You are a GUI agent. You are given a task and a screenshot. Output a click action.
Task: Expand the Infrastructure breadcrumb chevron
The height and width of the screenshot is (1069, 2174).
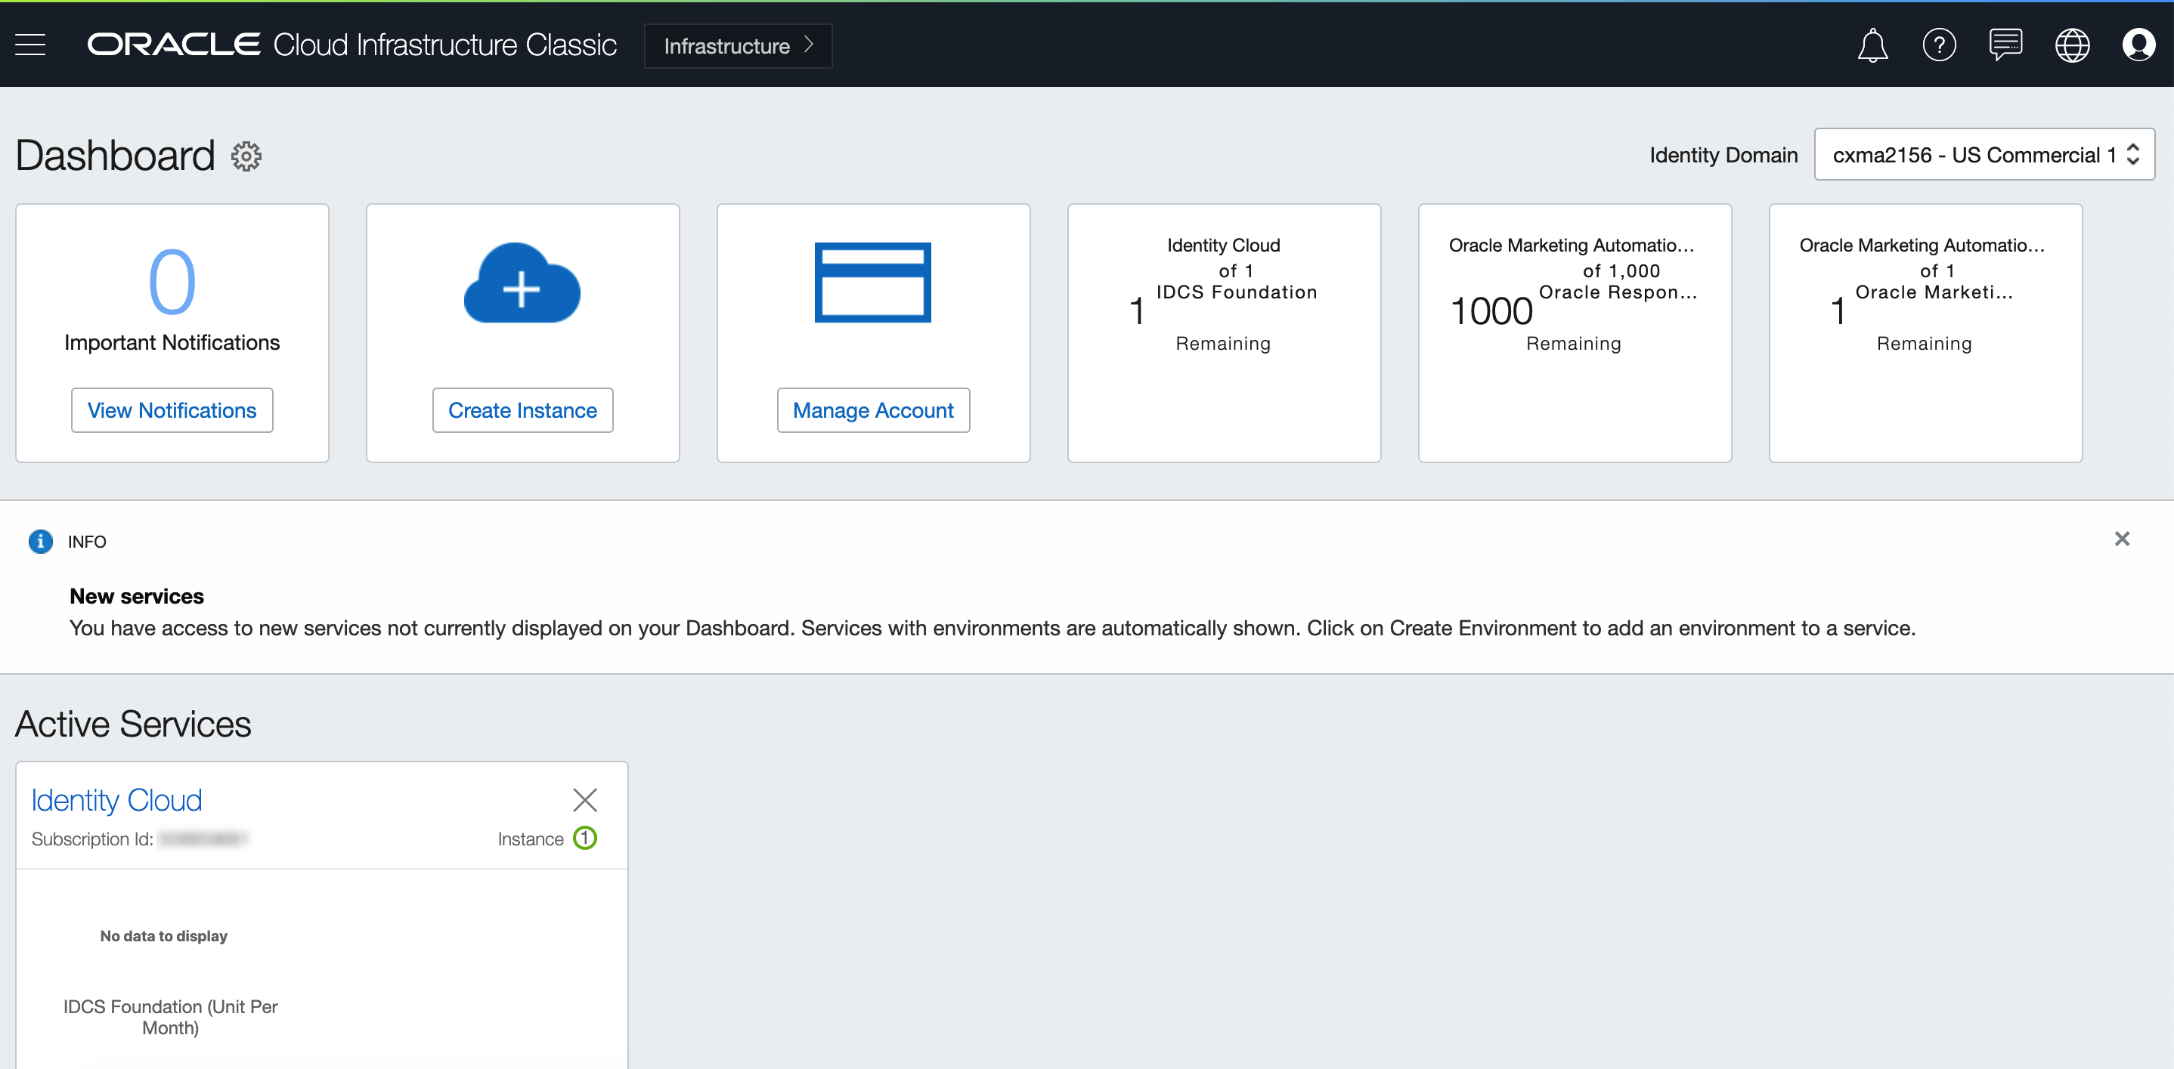tap(809, 45)
